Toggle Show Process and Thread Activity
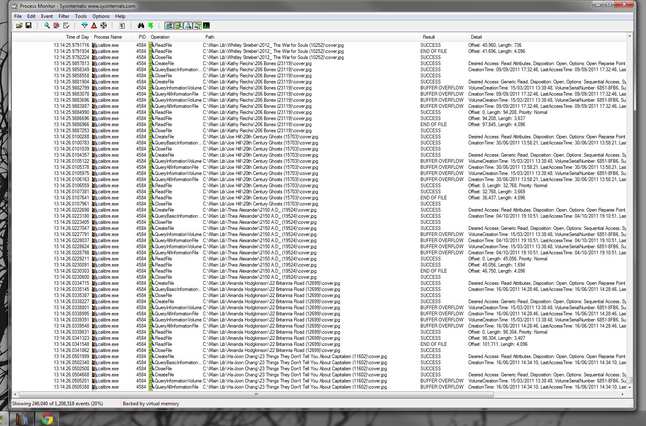The image size is (646, 426). tap(197, 26)
